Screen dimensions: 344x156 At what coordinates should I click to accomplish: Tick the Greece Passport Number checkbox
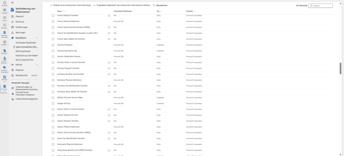53,121
